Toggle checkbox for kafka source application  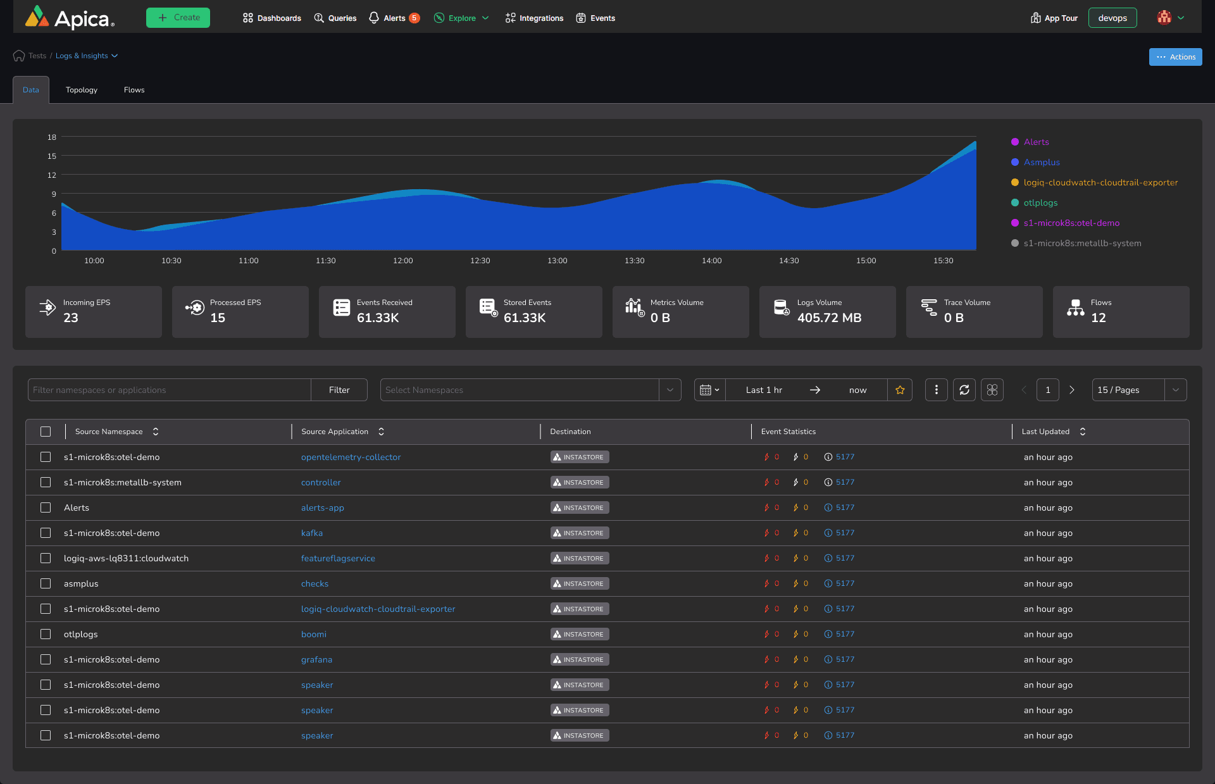[x=45, y=532]
